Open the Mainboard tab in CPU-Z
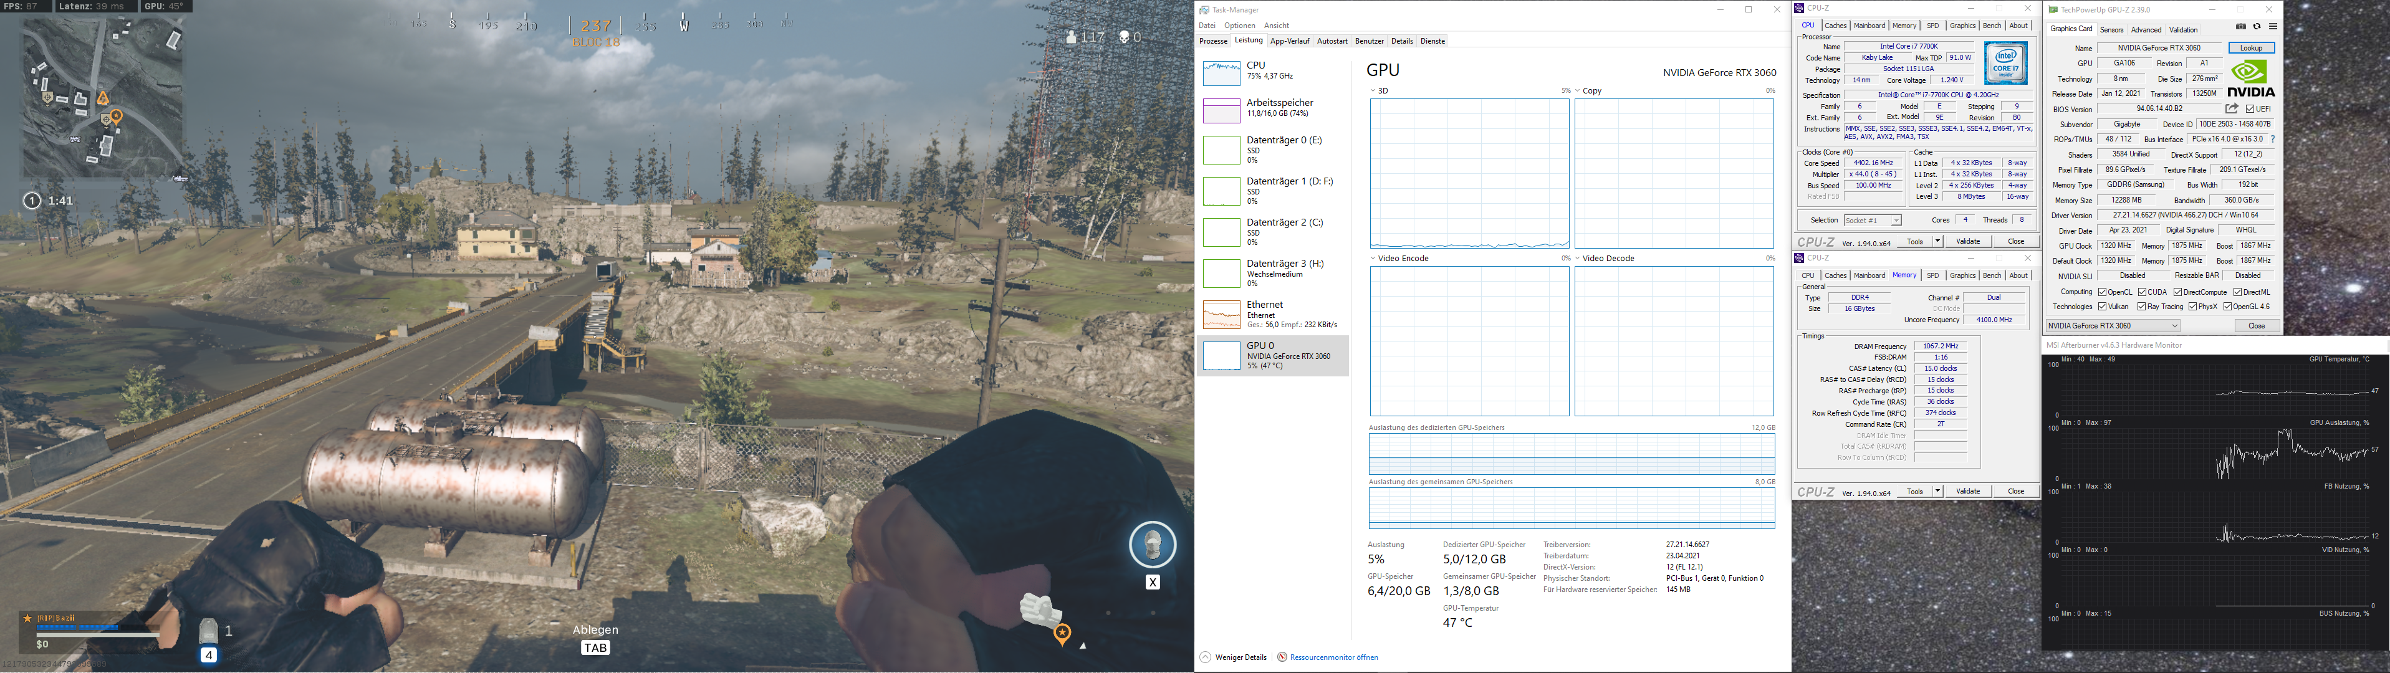Image resolution: width=2390 pixels, height=673 pixels. pos(1869,25)
